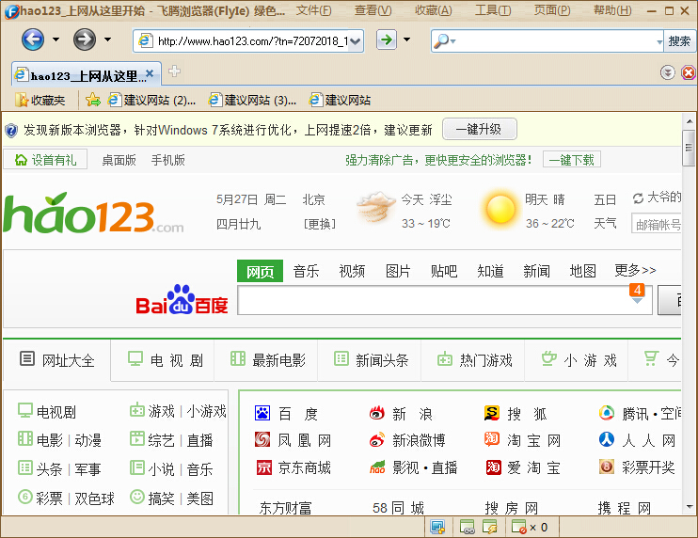
Task: Open bookmark 建议网站 (3)
Action: pyautogui.click(x=252, y=100)
